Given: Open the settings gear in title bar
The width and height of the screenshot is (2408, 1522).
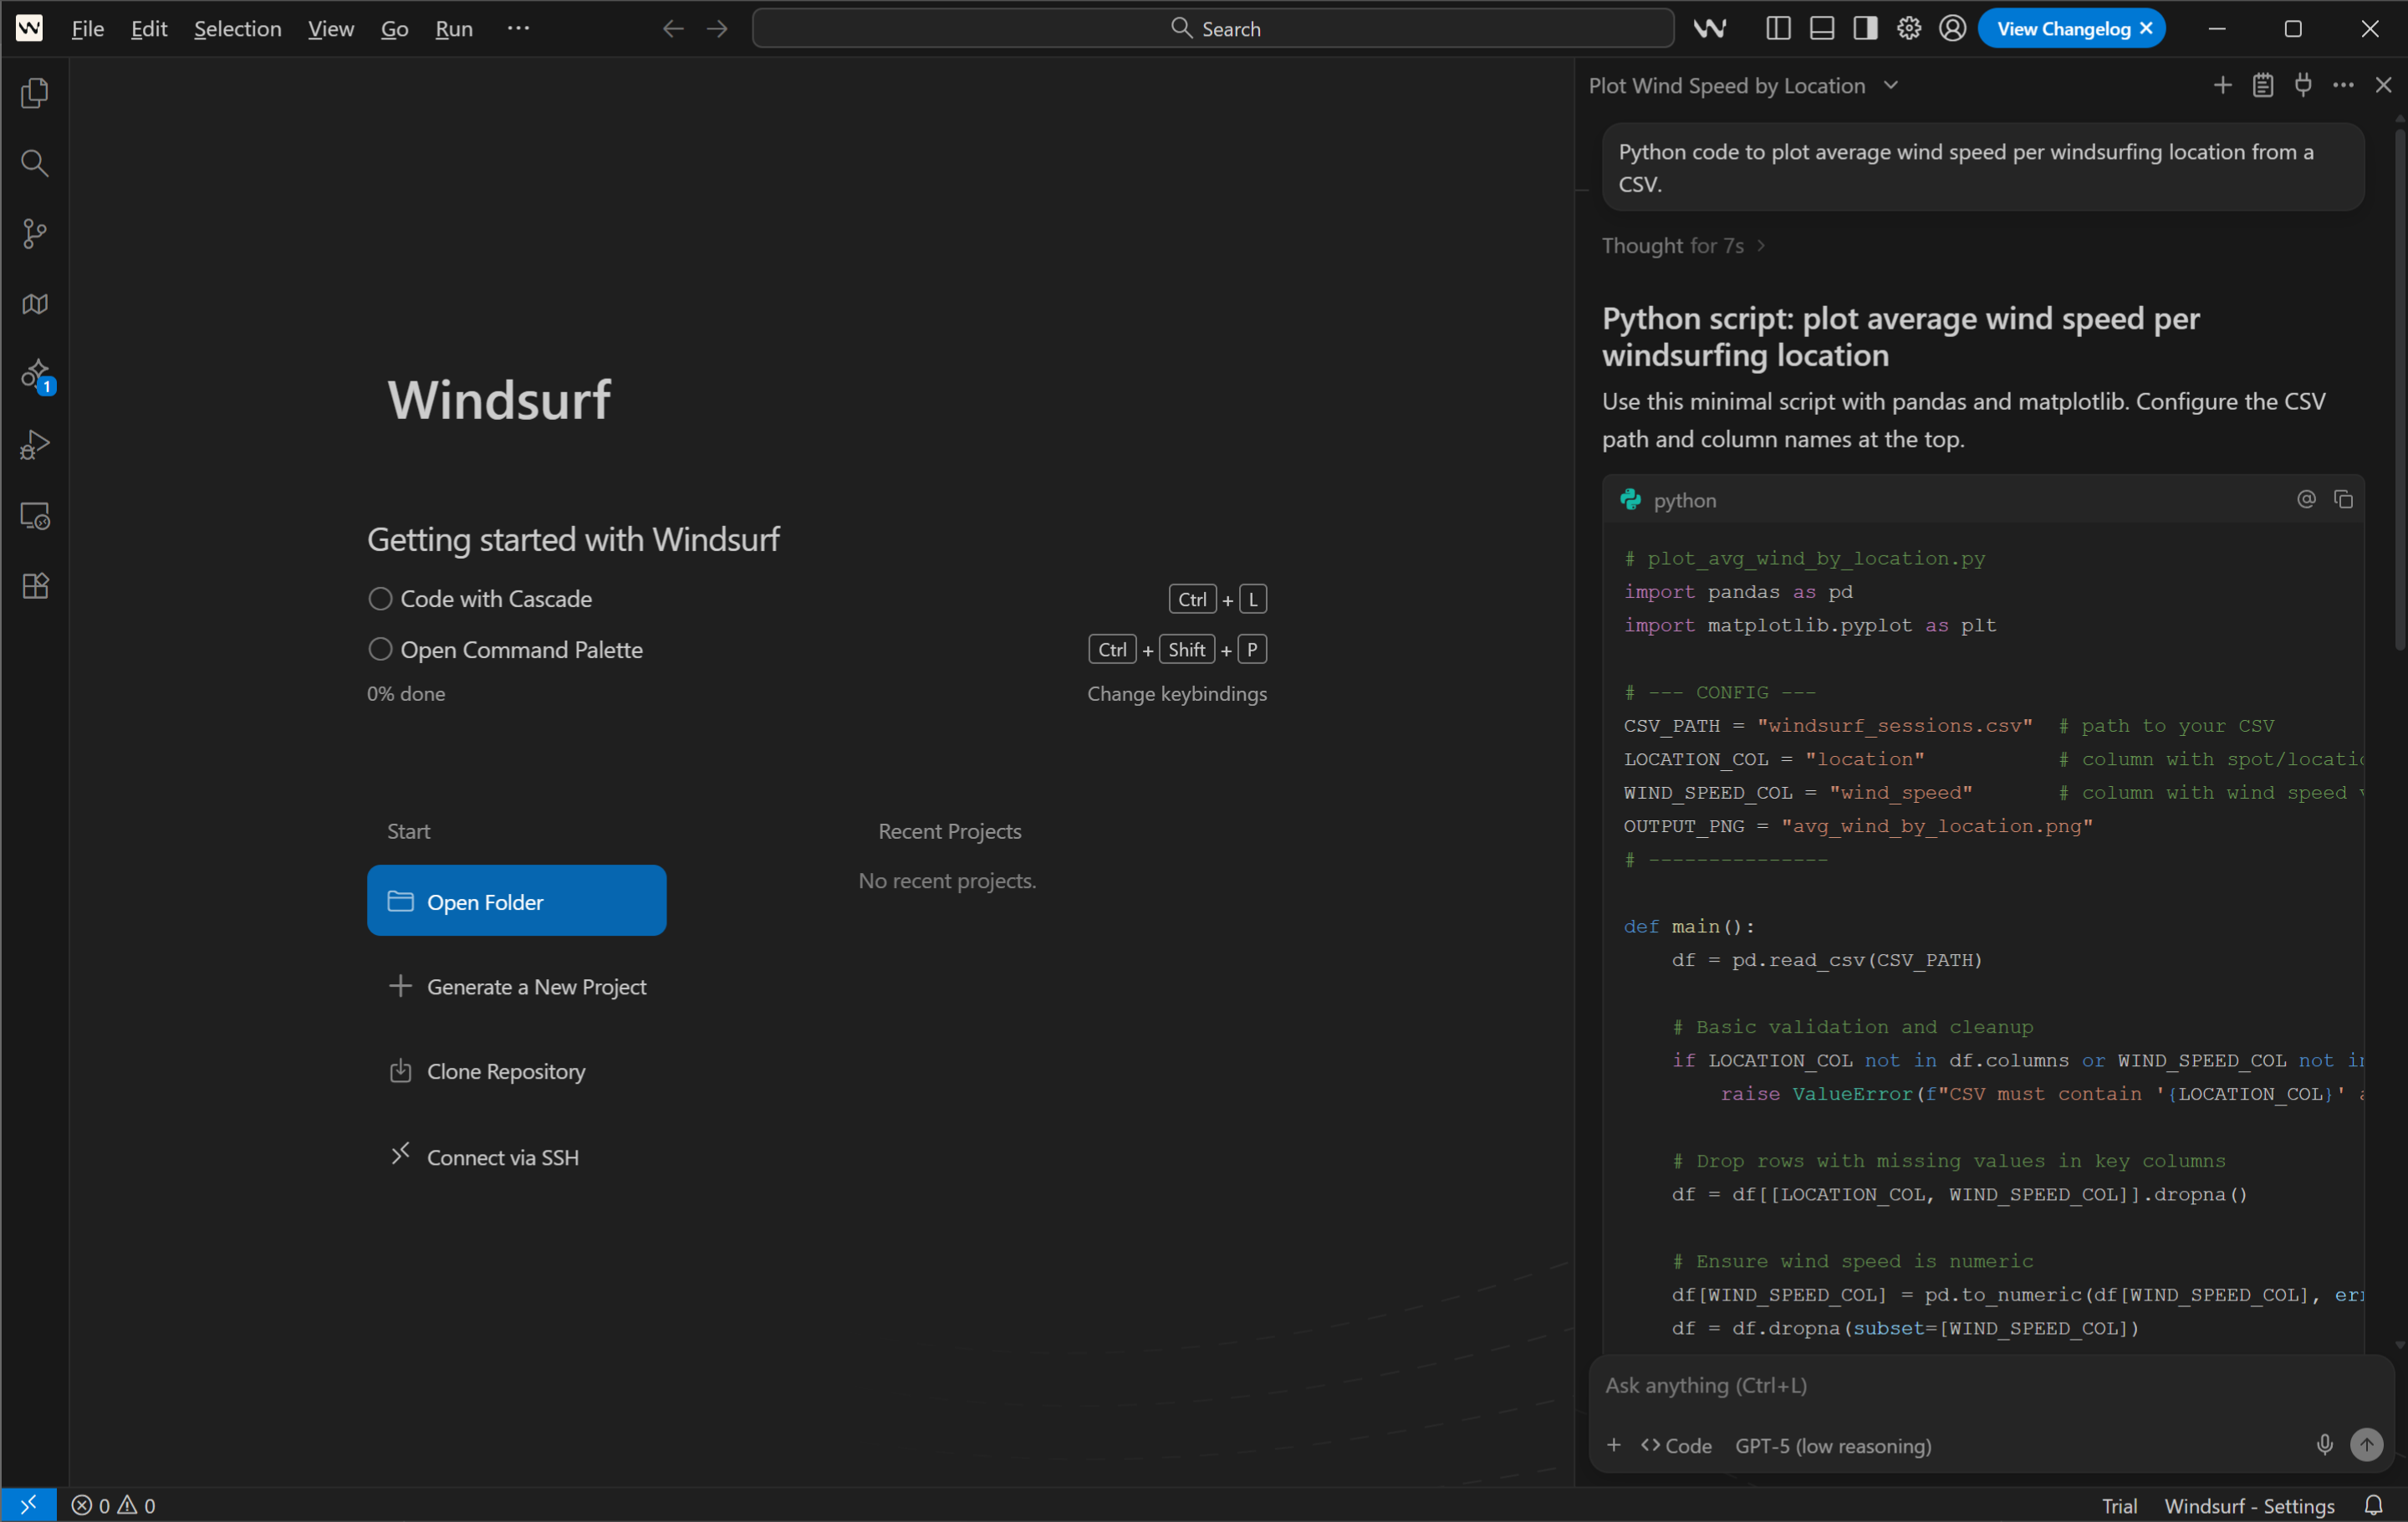Looking at the screenshot, I should click(1909, 28).
